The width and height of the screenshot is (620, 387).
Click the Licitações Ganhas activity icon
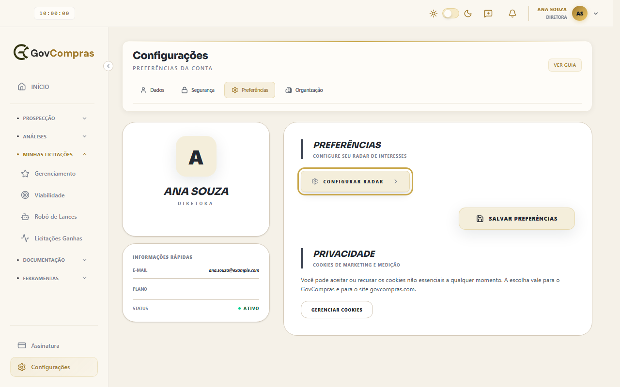tap(25, 238)
